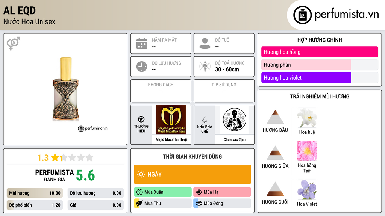Viewport: 385px width, 216px height.
Task: Click the Nước Hoa Unisex subtitle
Action: [29, 21]
